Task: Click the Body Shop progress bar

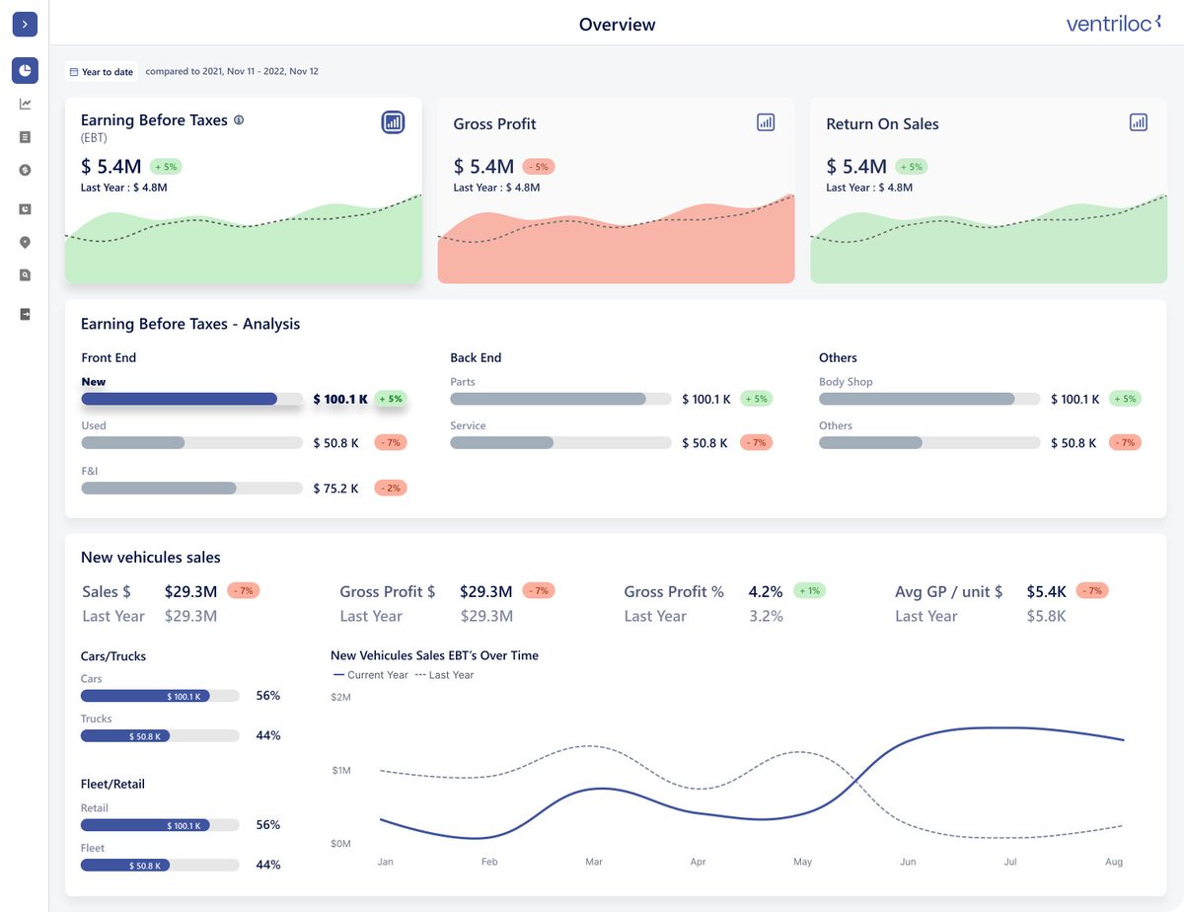Action: [x=930, y=399]
